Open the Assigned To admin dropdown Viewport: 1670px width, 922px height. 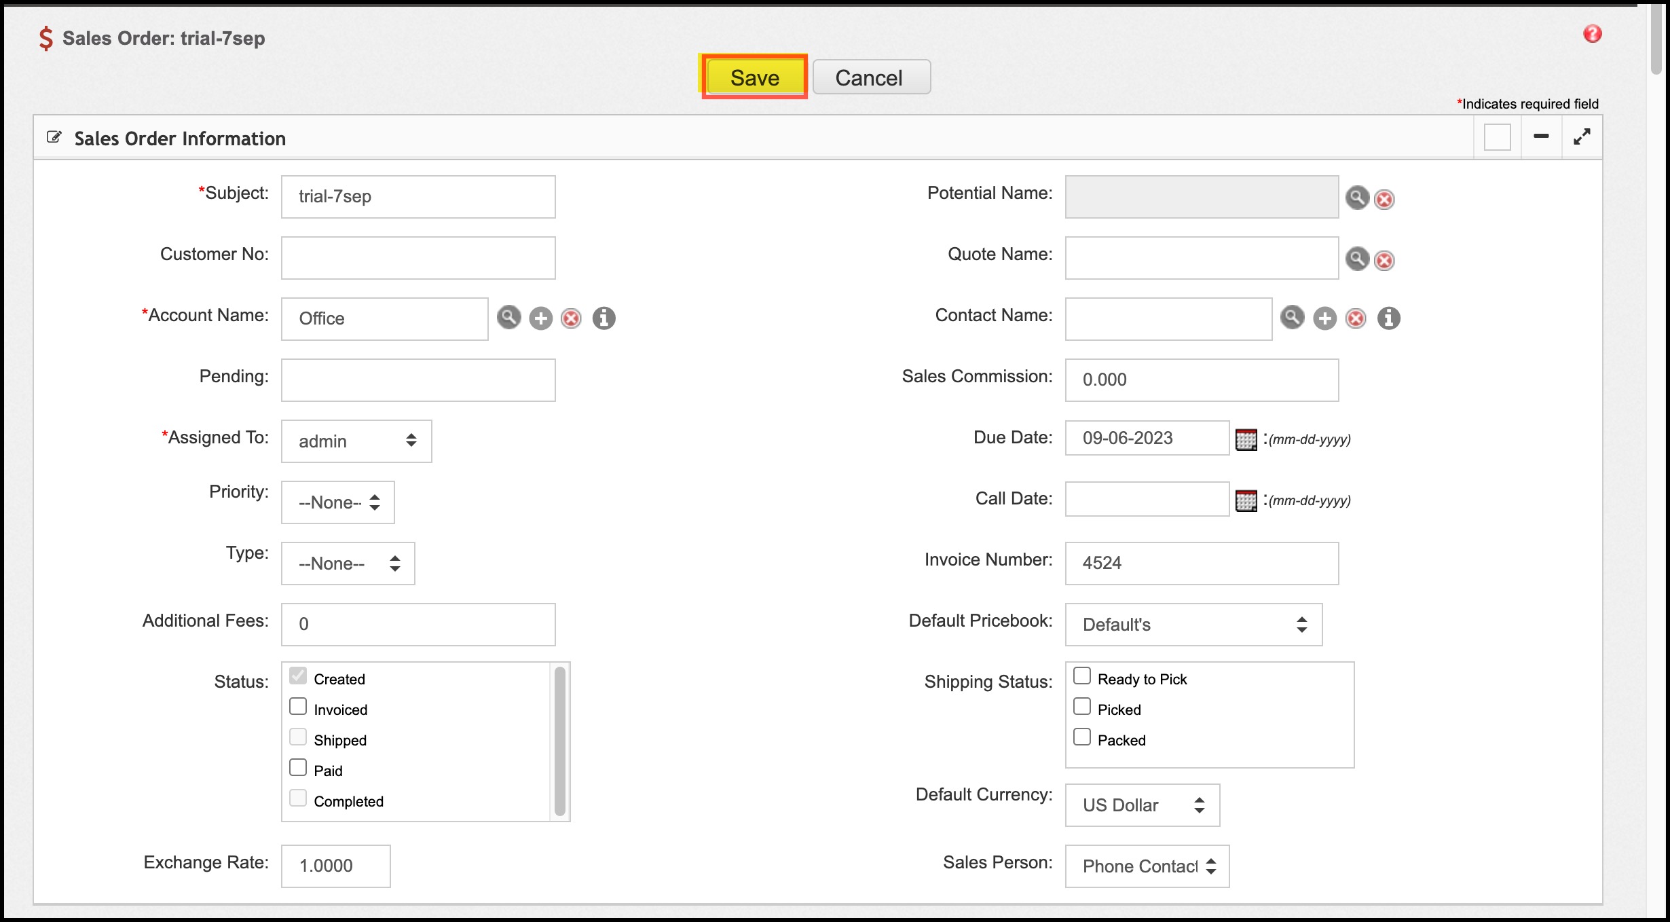pos(356,441)
